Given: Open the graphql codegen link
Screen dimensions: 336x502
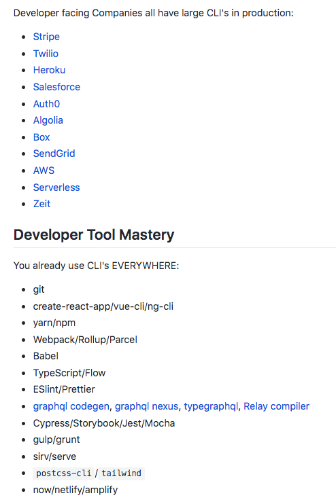Looking at the screenshot, I should [x=71, y=406].
